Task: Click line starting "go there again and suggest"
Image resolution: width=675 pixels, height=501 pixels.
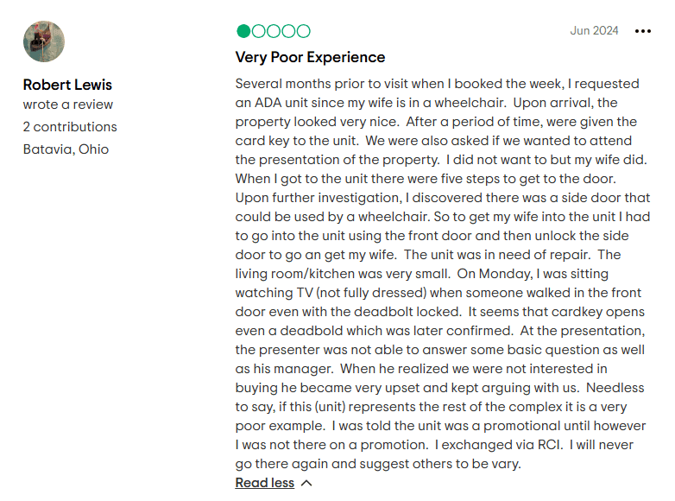Action: (378, 464)
